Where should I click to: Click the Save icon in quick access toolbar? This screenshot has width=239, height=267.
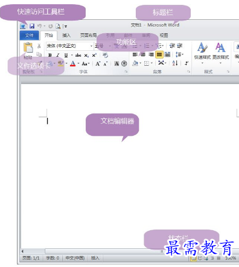click(x=32, y=26)
